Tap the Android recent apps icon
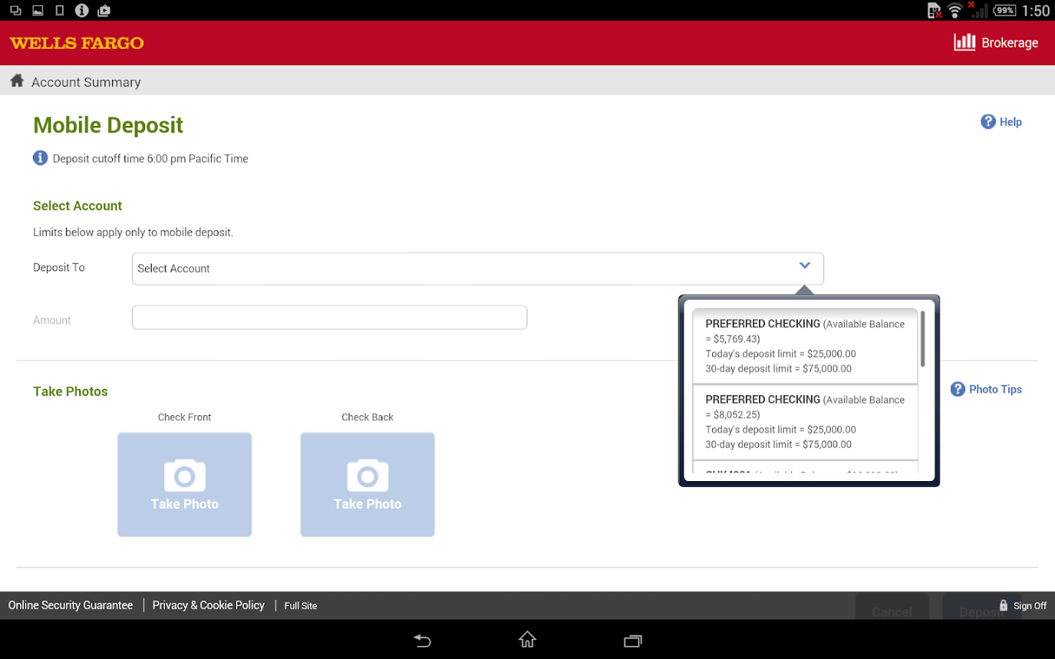 [632, 641]
